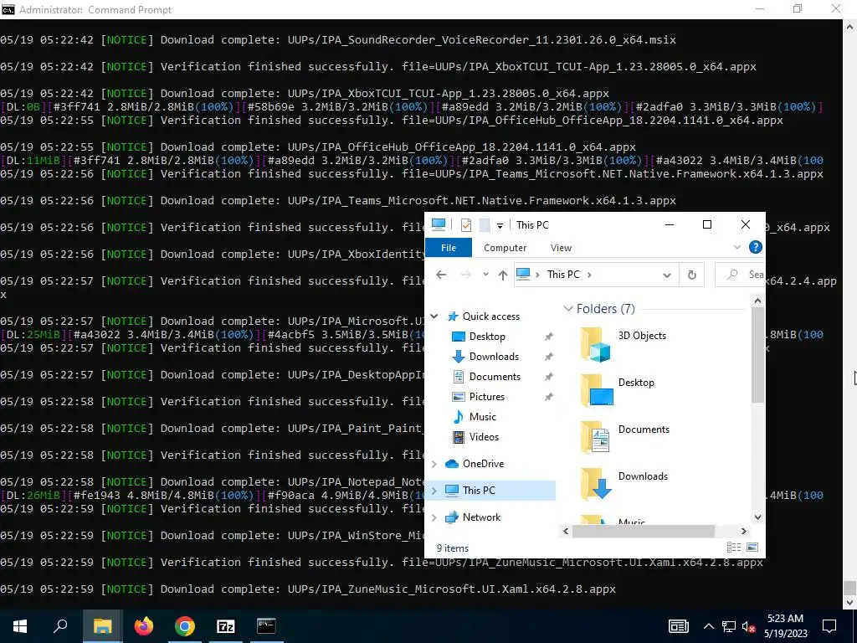
Task: Select Quick access in navigation pane
Action: (490, 316)
